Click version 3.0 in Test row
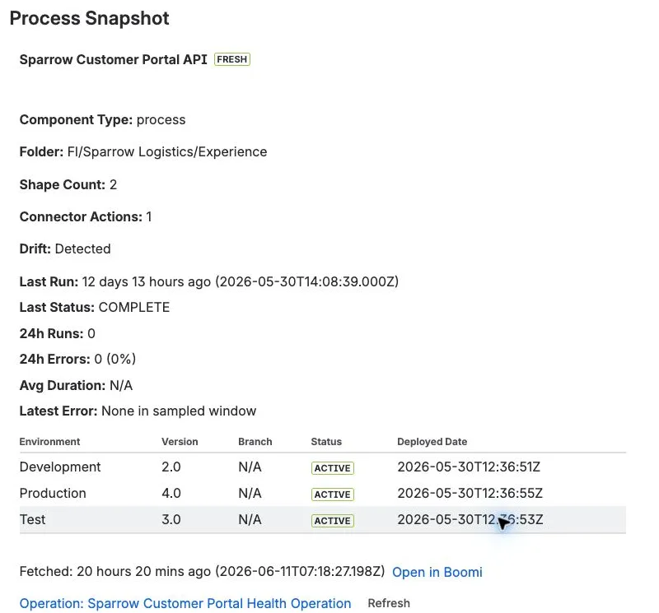659x613 pixels. point(171,520)
